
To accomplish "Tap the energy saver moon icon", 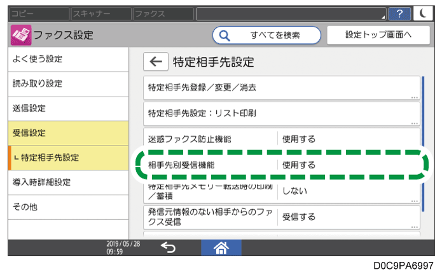I will point(423,13).
